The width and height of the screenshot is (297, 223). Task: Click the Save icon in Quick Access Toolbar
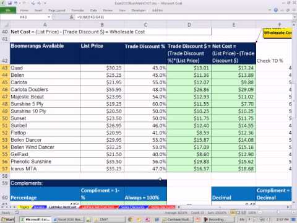click(9, 3)
